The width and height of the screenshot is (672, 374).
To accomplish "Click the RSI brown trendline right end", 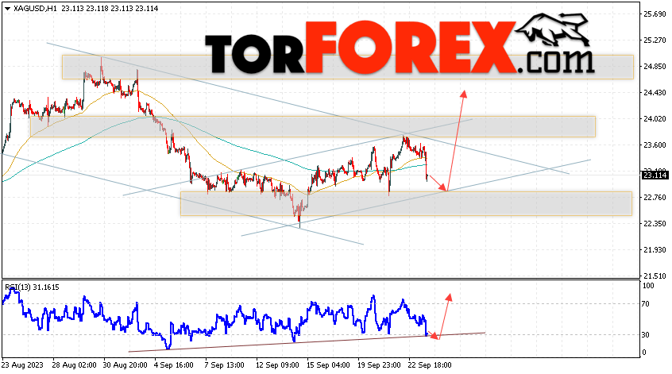I will coord(485,333).
